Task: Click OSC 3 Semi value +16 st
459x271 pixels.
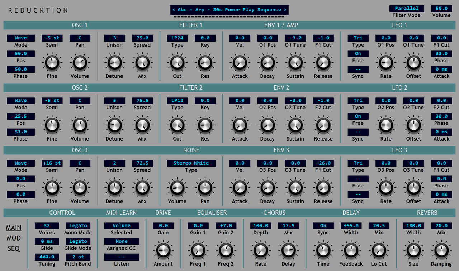Action: (52, 163)
